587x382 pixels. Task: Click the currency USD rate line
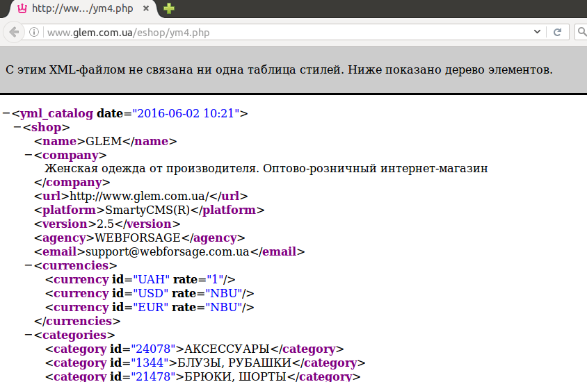pyautogui.click(x=150, y=293)
